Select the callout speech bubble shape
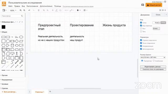 [x=12, y=54]
